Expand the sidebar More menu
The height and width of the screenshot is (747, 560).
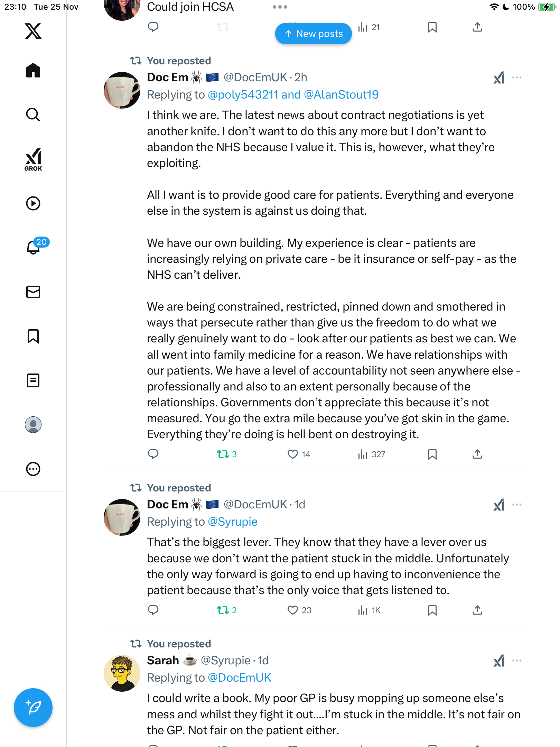coord(33,469)
